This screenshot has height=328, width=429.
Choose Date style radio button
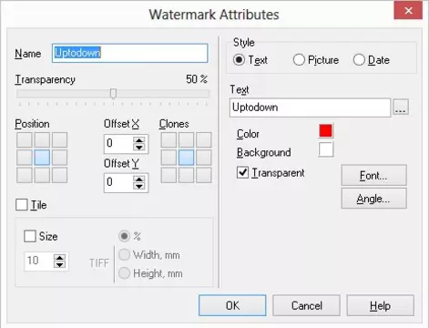tap(359, 60)
